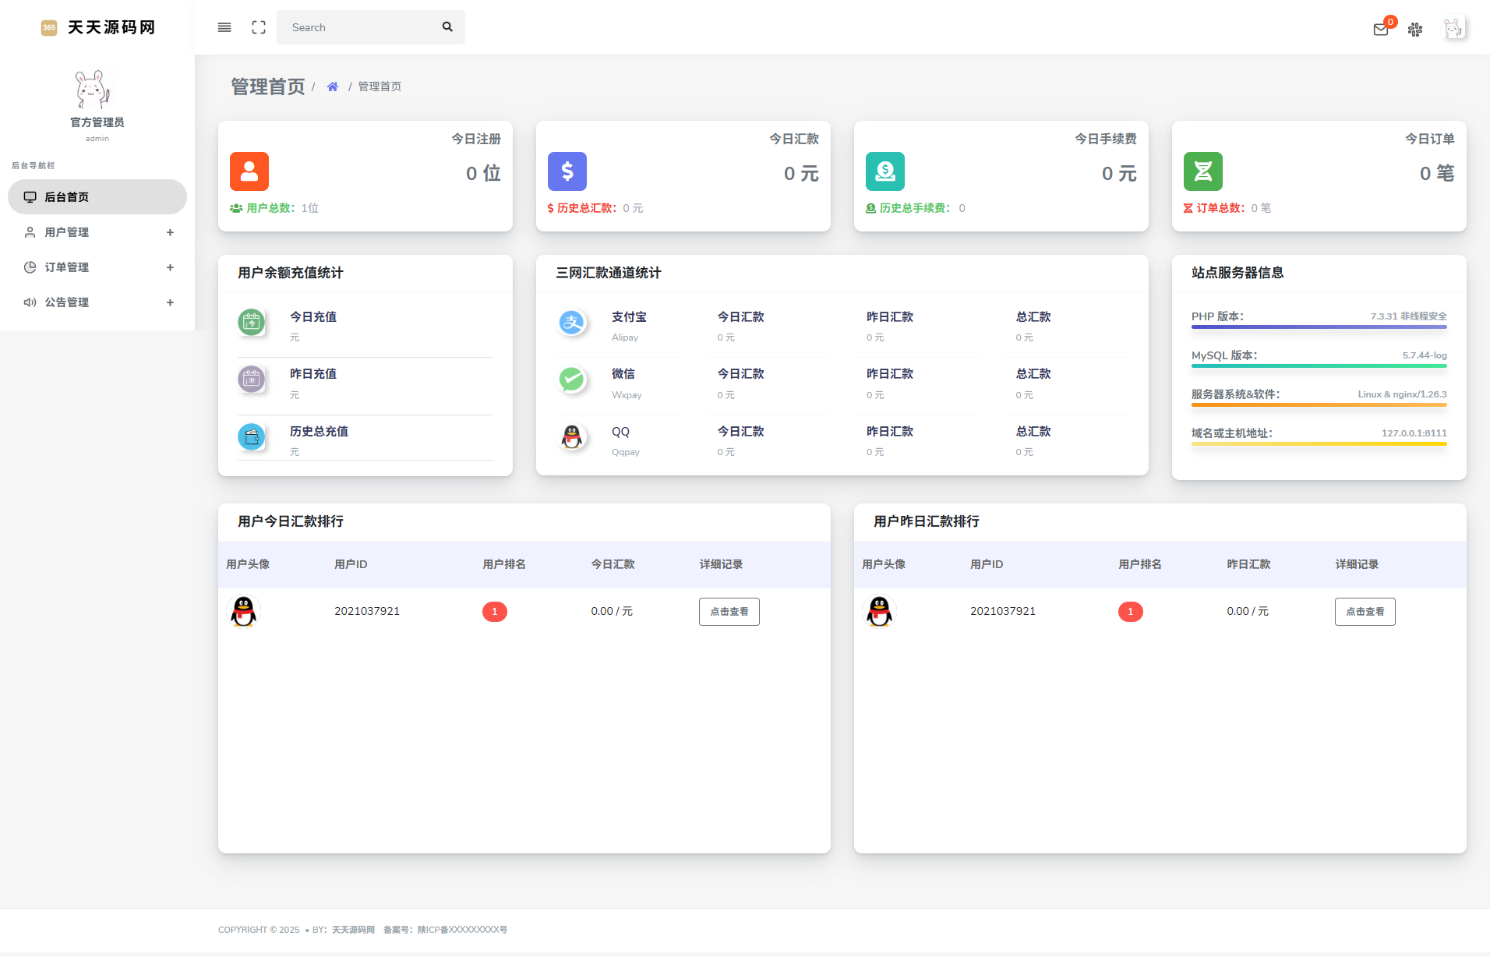Image resolution: width=1490 pixels, height=957 pixels.
Task: Click the orange user icon on 今日注册 card
Action: click(x=249, y=171)
